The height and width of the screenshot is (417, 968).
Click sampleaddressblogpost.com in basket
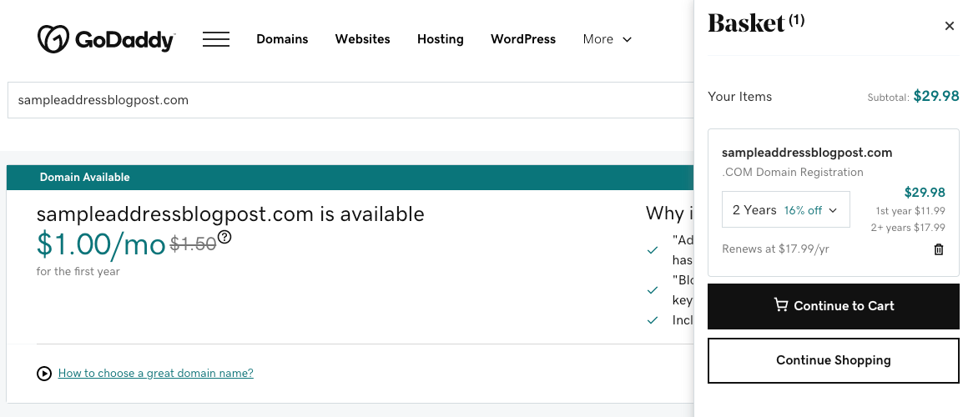tap(807, 153)
